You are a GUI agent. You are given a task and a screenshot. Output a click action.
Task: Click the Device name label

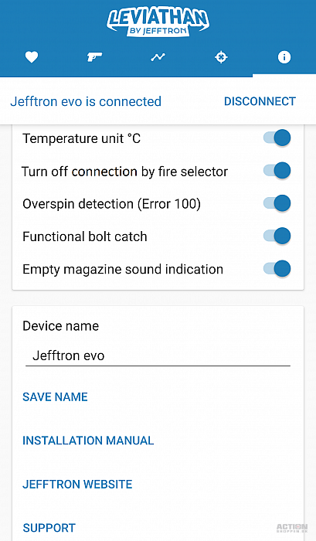point(61,326)
